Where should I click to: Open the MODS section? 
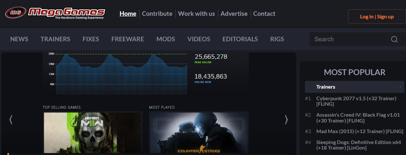(x=166, y=39)
